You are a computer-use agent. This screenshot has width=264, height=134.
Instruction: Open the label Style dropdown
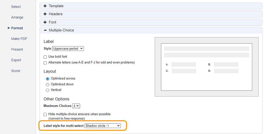[x=68, y=49]
